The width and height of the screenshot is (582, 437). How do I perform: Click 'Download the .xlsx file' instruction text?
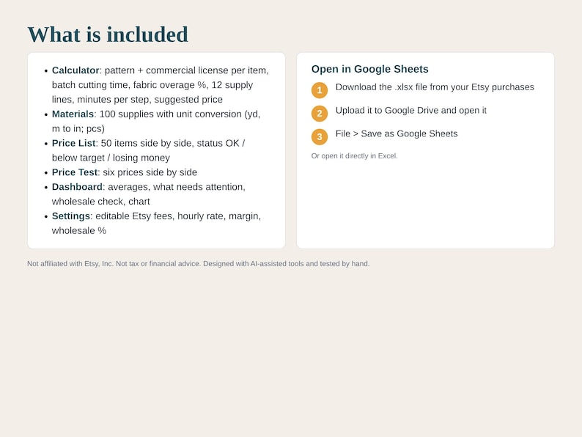click(435, 87)
